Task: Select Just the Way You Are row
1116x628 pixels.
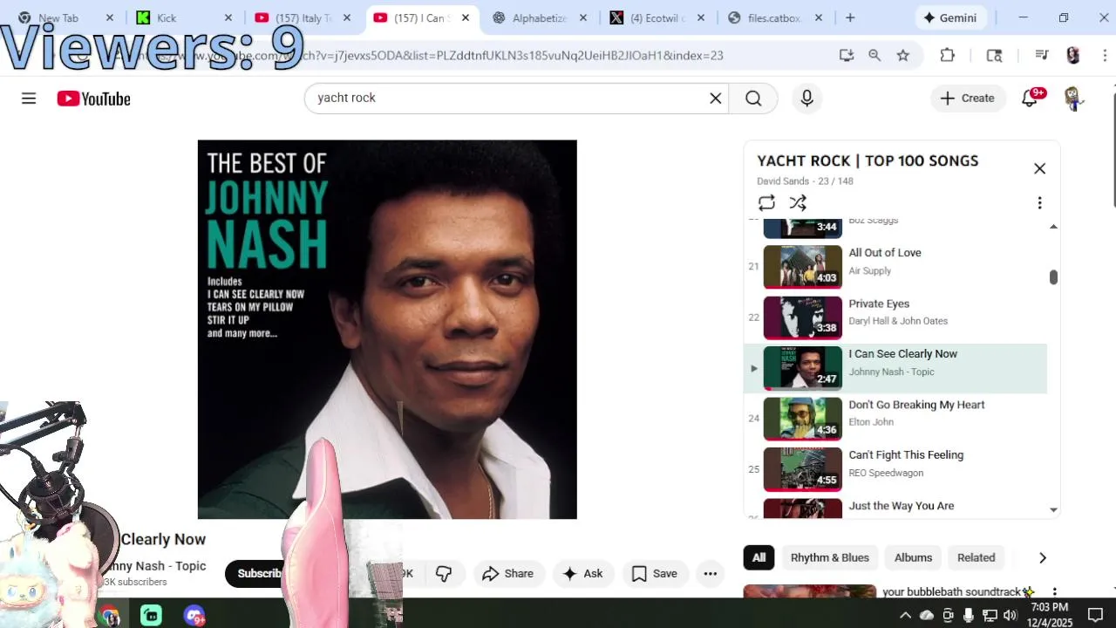Action: [x=896, y=508]
